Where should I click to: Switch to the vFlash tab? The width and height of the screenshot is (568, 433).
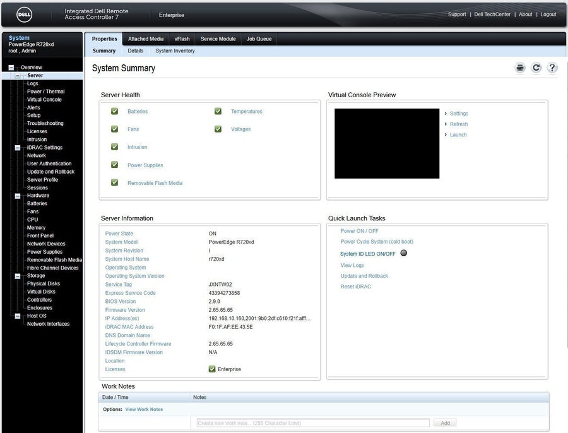click(182, 39)
